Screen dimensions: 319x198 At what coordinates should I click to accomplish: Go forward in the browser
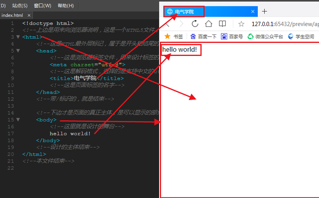pos(181,24)
